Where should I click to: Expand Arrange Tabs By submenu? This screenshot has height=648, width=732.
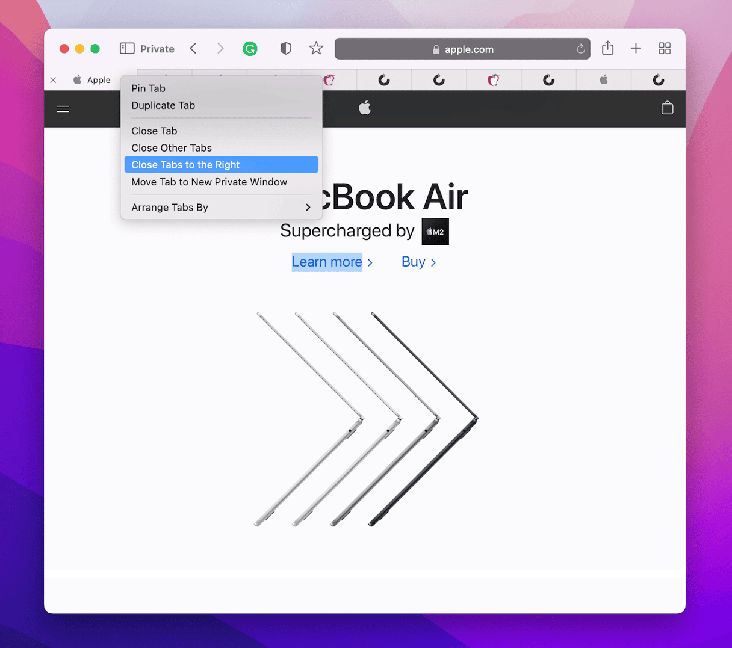(x=221, y=208)
